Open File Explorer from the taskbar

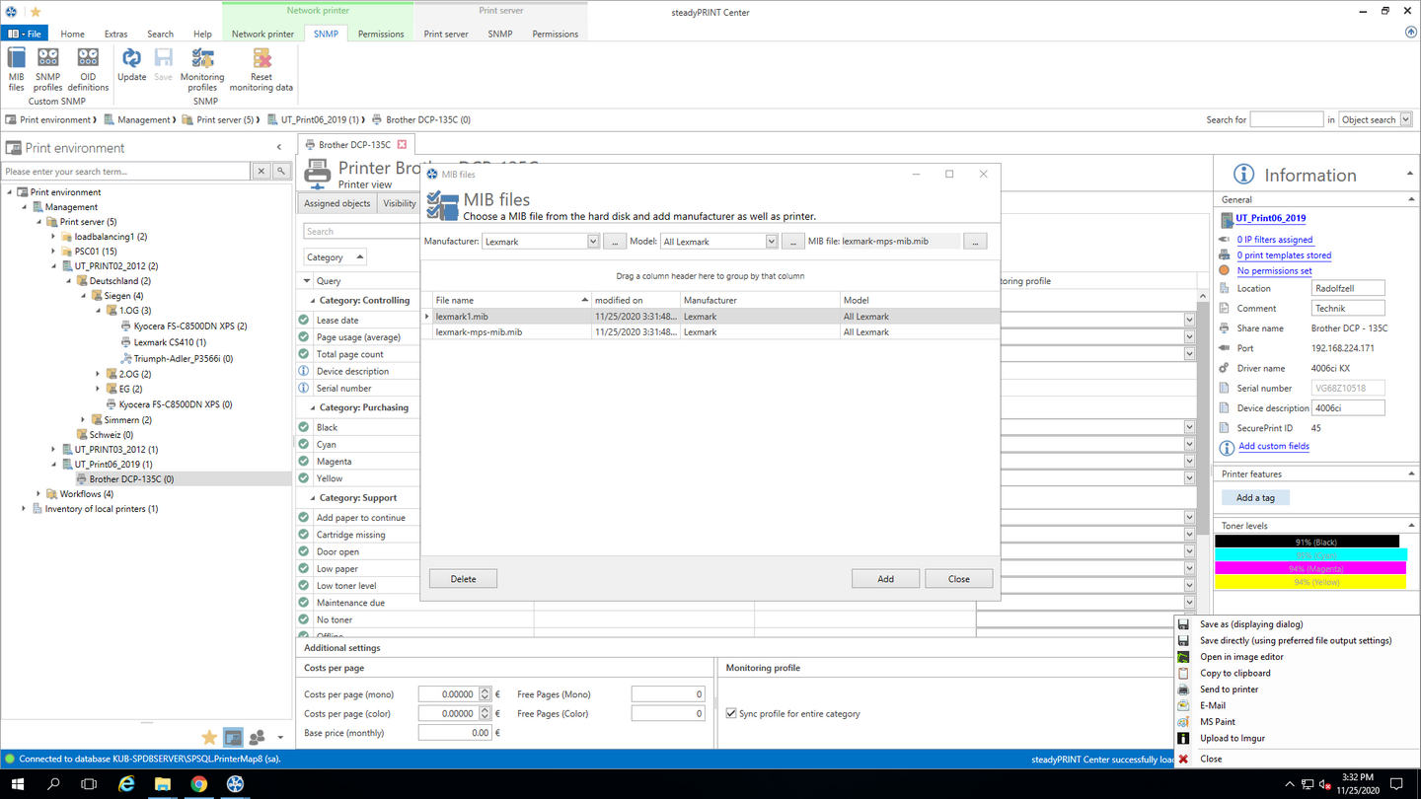(x=163, y=784)
